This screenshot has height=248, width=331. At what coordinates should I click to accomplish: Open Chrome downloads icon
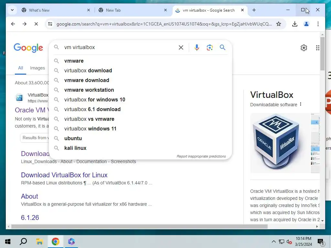(x=295, y=24)
